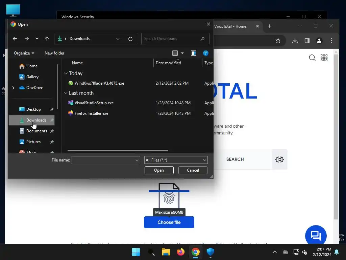Click the horizontal scrollbar in file list
The image size is (346, 260).
coord(118,150)
